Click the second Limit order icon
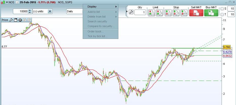The width and height of the screenshot is (236, 105). pyautogui.click(x=159, y=13)
